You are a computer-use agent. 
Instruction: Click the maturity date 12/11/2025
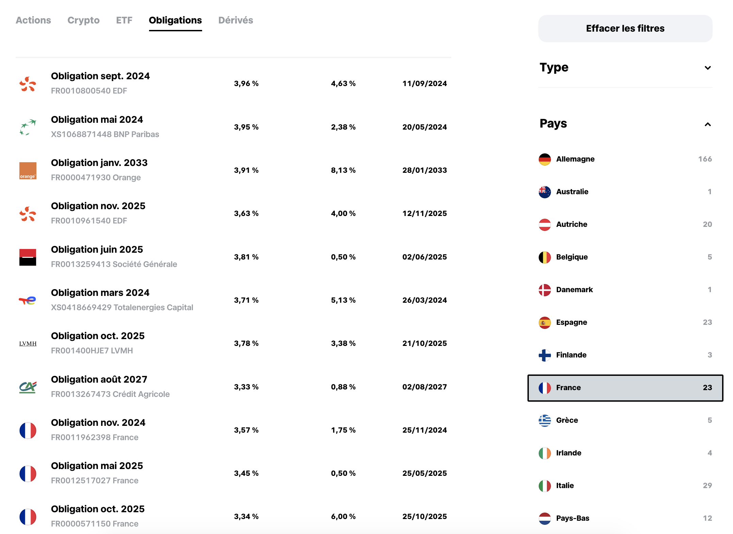tap(424, 214)
